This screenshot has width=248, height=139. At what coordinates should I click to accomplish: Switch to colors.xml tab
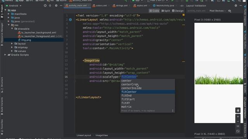(x=101, y=6)
